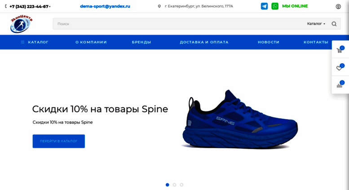Open the shopping cart side icon
The width and height of the screenshot is (349, 190).
point(339,50)
